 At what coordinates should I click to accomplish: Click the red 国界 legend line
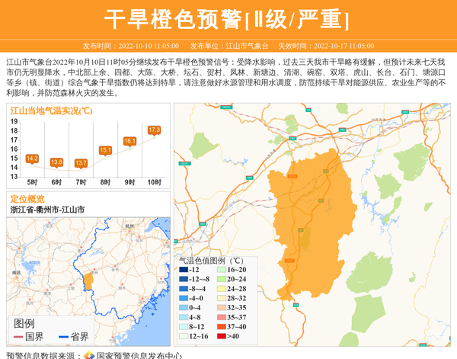[18, 337]
